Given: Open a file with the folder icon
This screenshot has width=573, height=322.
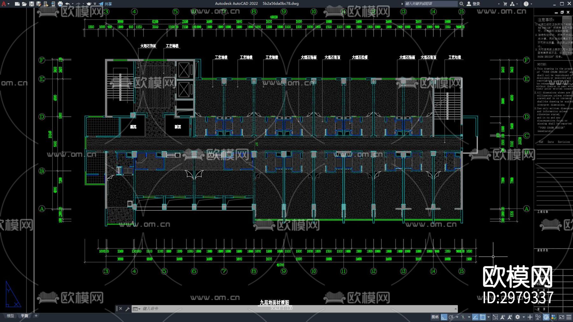Looking at the screenshot, I should (x=24, y=4).
